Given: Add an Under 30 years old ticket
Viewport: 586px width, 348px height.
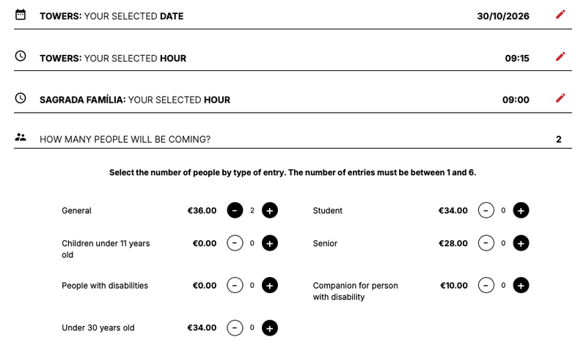Looking at the screenshot, I should point(269,328).
